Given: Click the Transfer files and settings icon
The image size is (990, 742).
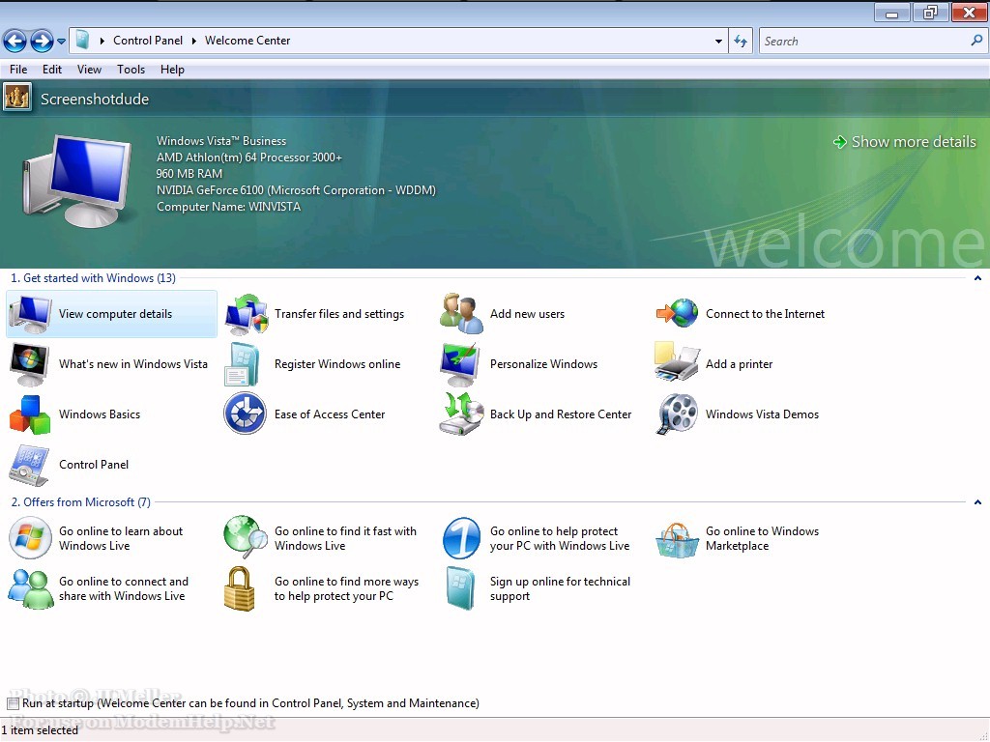Looking at the screenshot, I should (247, 314).
